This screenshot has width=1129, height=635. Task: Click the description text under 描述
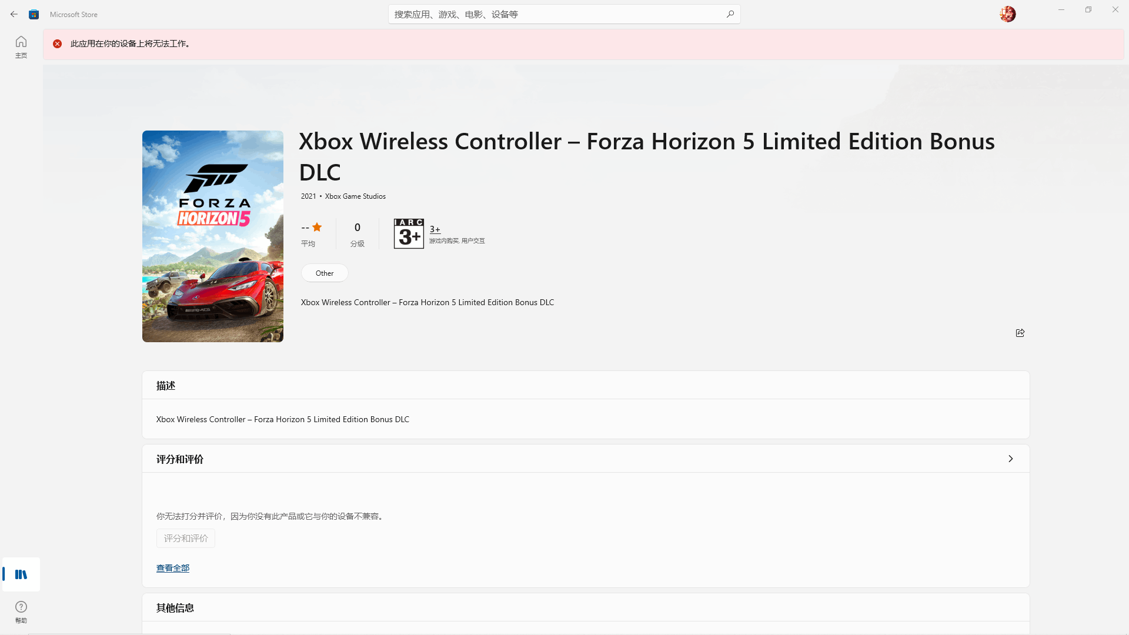[283, 419]
